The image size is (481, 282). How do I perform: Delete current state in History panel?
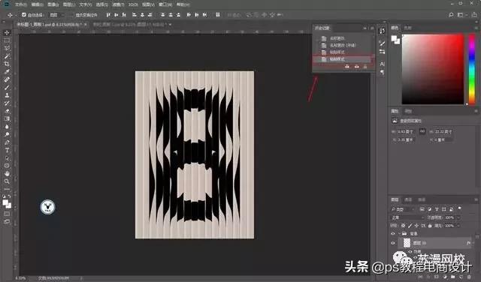coord(365,67)
